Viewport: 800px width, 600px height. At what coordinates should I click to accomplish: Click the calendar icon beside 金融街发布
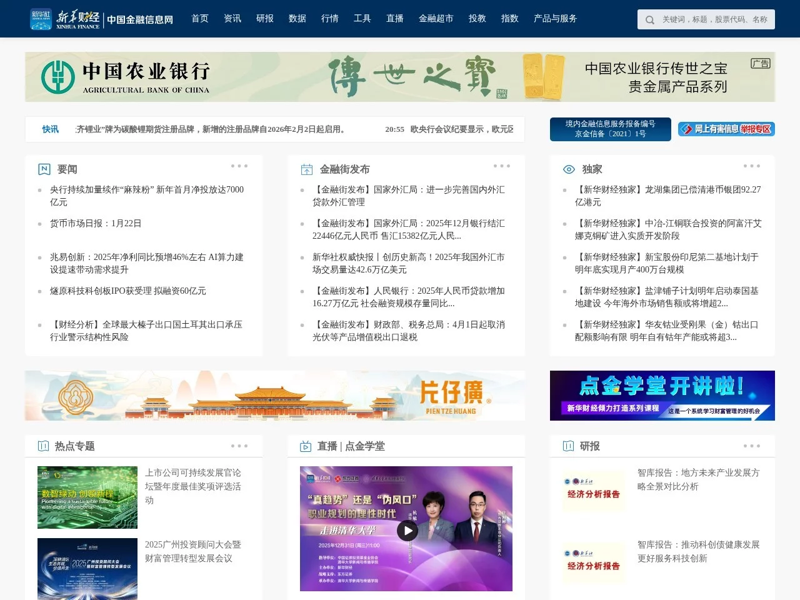tap(306, 169)
